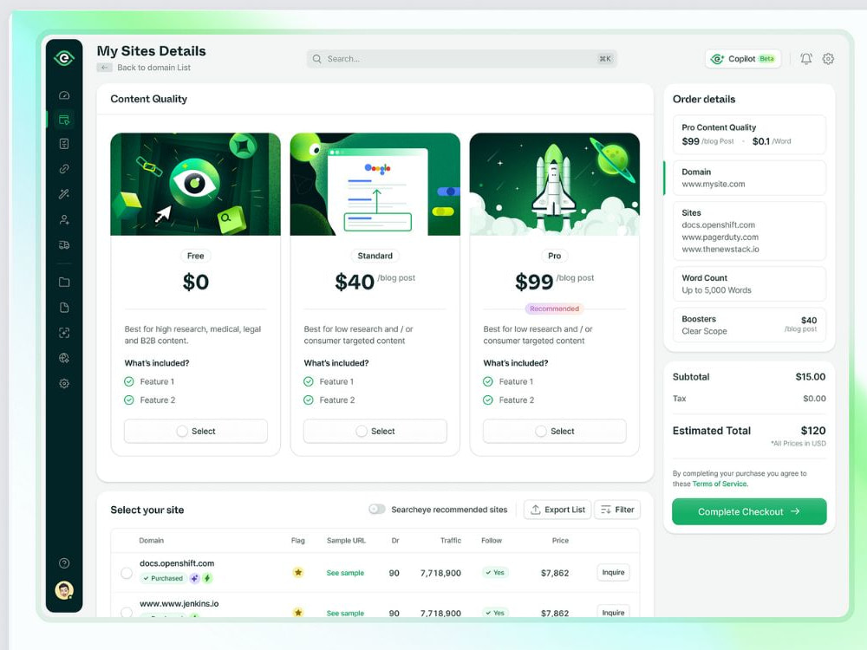Open the delivery truck sidebar icon
The image size is (867, 650).
click(x=64, y=245)
